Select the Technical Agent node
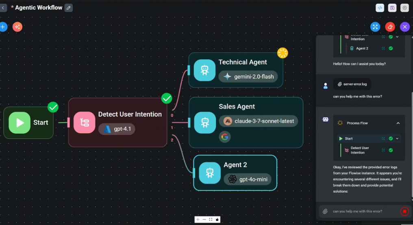Image resolution: width=413 pixels, height=225 pixels. coord(236,70)
